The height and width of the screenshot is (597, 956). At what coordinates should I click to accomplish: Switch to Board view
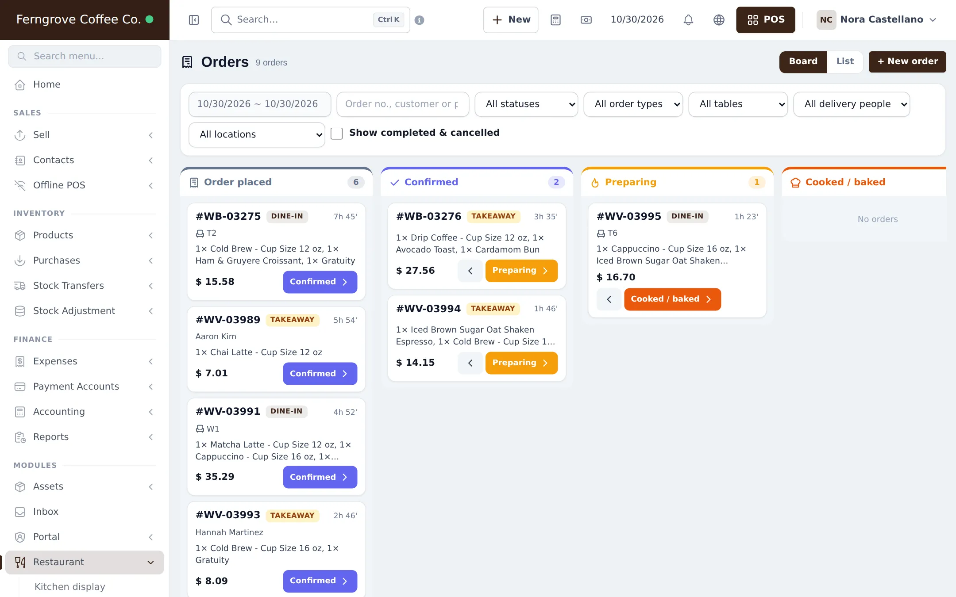click(803, 61)
